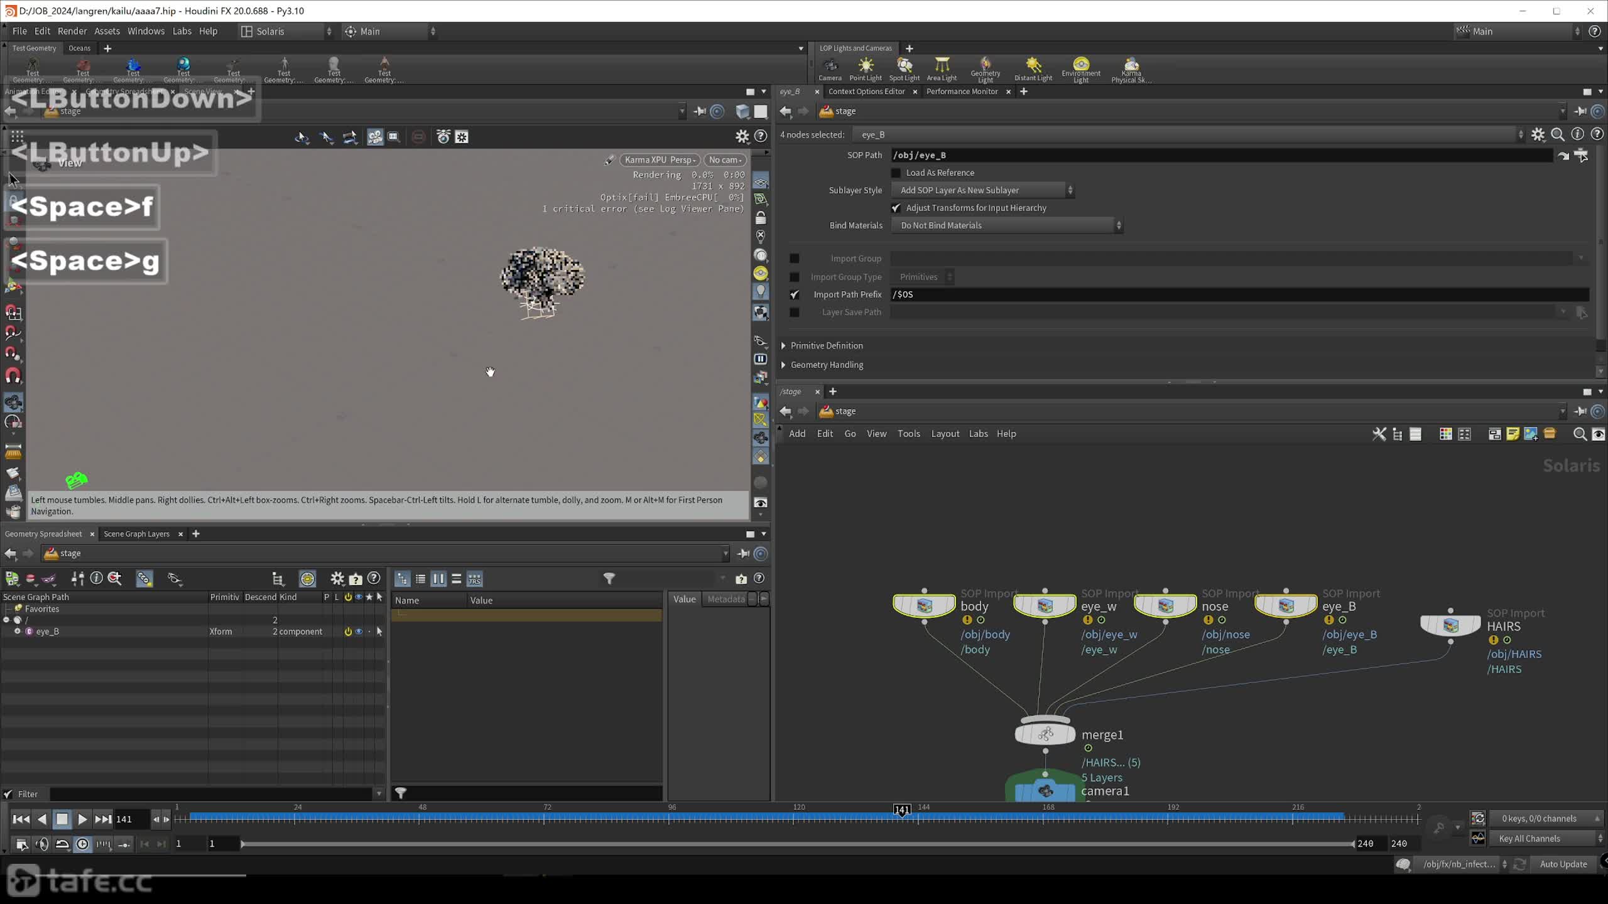This screenshot has height=904, width=1608.
Task: Open the Karma XPU Persp renderer menu
Action: click(660, 160)
